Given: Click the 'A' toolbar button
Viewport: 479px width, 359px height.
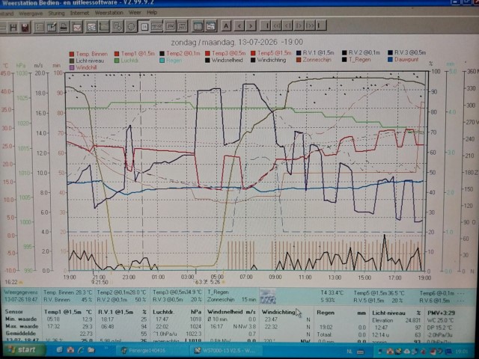Looking at the screenshot, I should 226,26.
